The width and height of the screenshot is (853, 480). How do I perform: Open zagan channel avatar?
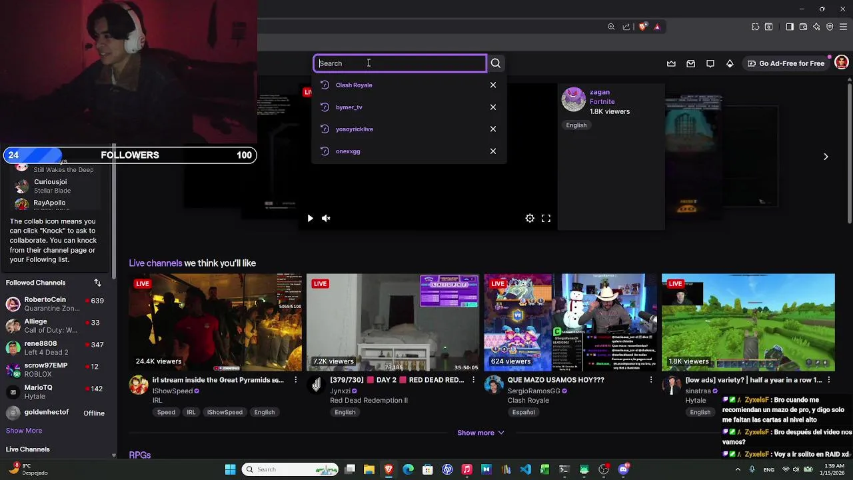573,99
